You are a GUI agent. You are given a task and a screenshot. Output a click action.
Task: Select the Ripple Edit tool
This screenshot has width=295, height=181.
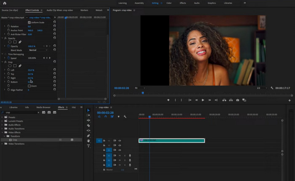pos(88,120)
